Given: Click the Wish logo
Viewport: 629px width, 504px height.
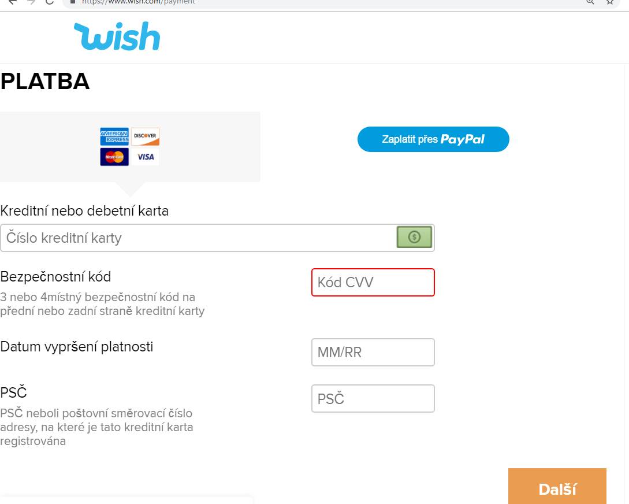Looking at the screenshot, I should tap(117, 36).
